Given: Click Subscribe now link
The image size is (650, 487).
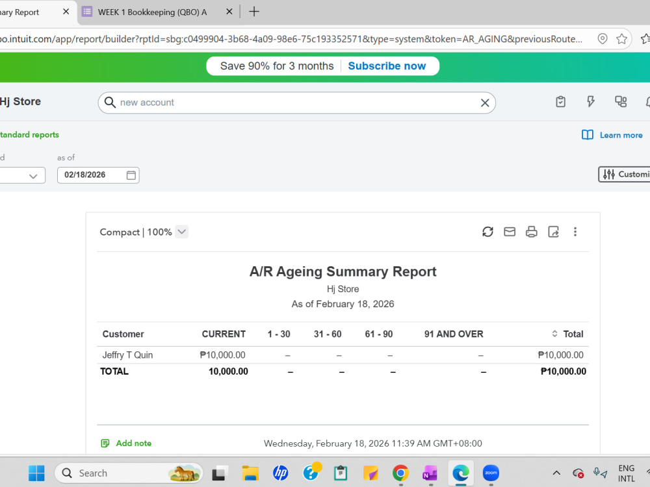Looking at the screenshot, I should 387,66.
